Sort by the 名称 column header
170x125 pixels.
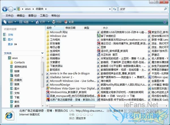pyautogui.click(x=55, y=28)
